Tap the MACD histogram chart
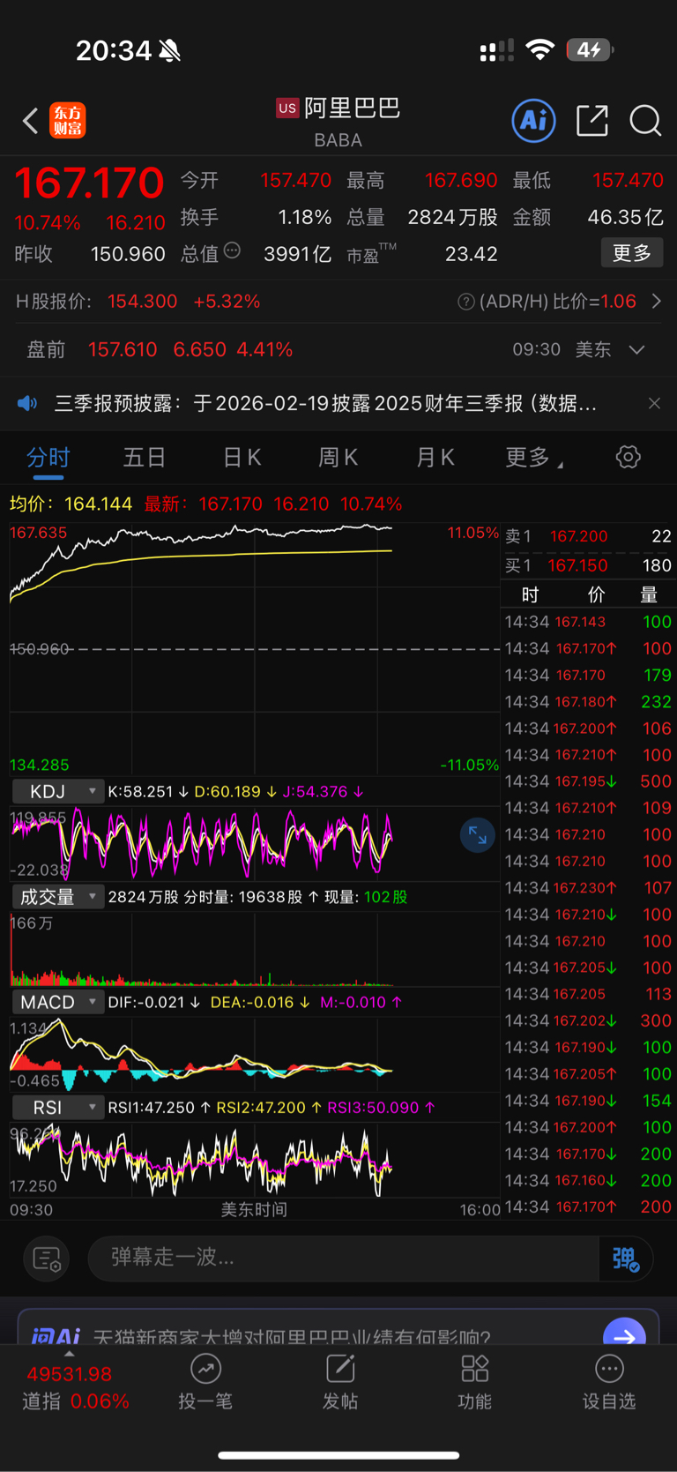This screenshot has width=677, height=1472. coord(254,1055)
